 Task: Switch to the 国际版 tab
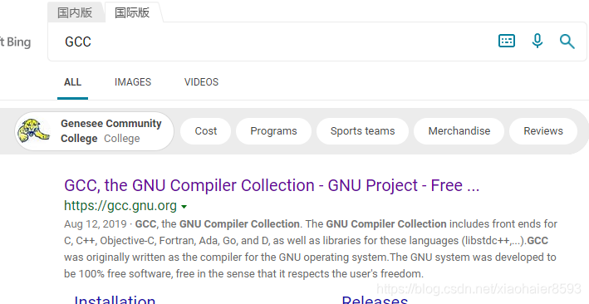[x=132, y=12]
